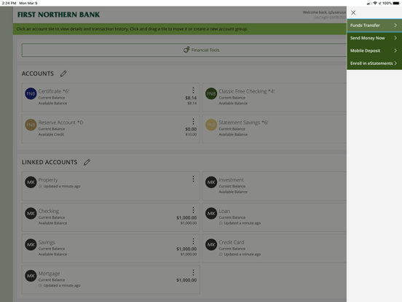Open the three-dot menu on linked Savings tile
The height and width of the screenshot is (302, 402).
(193, 241)
